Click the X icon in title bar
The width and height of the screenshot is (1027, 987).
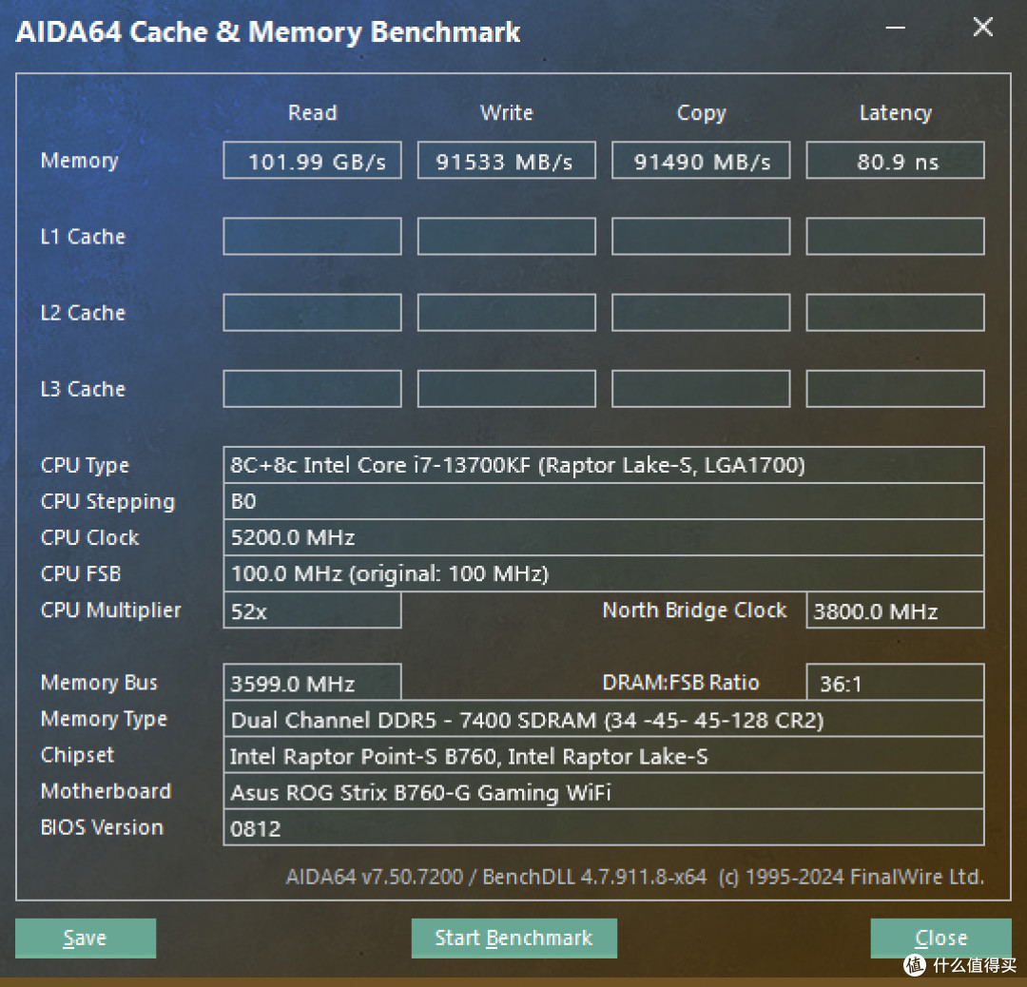tap(983, 27)
